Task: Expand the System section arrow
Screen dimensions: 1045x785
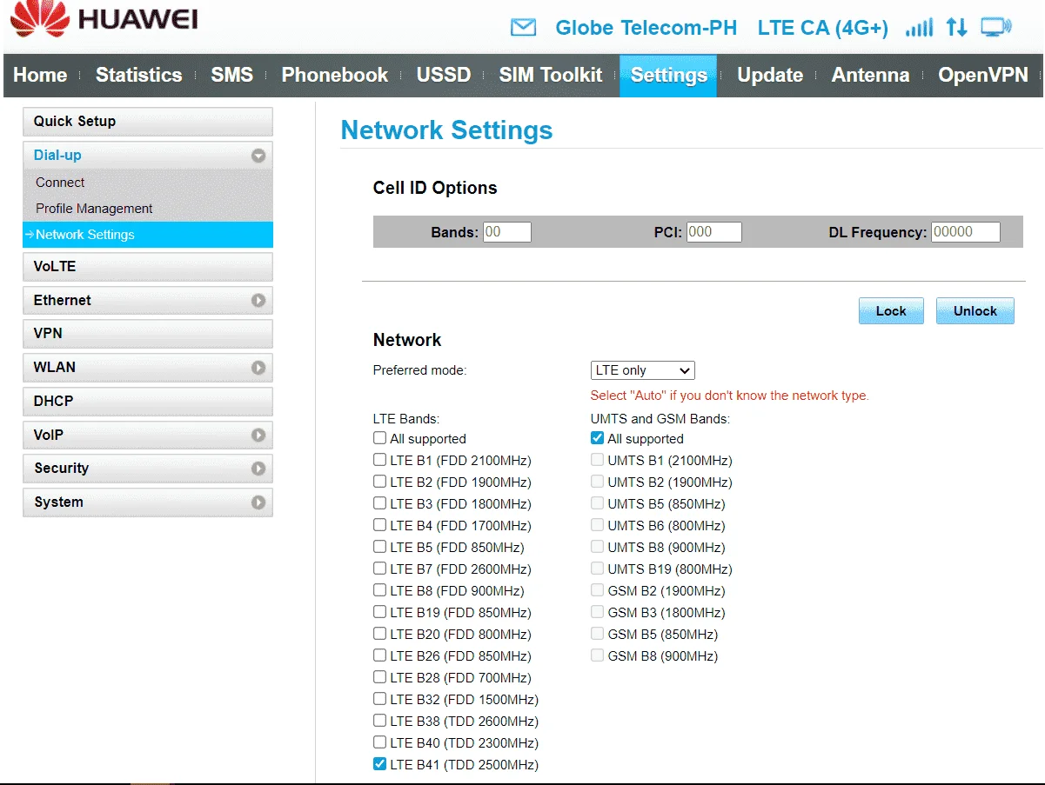Action: (x=258, y=502)
